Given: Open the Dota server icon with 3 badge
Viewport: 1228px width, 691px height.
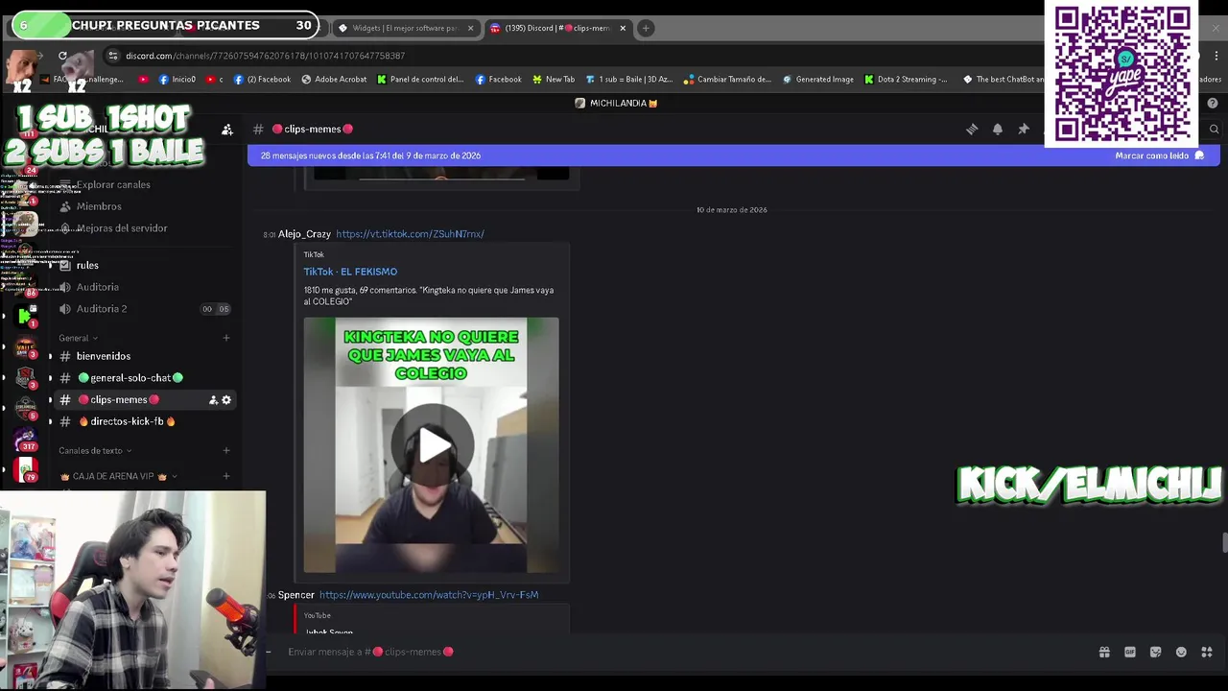Looking at the screenshot, I should click(26, 377).
